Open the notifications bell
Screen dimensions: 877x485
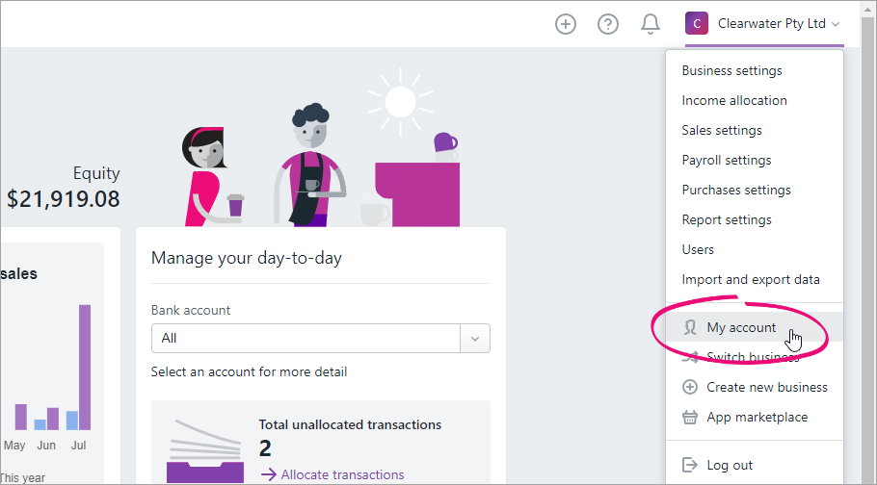click(x=651, y=24)
